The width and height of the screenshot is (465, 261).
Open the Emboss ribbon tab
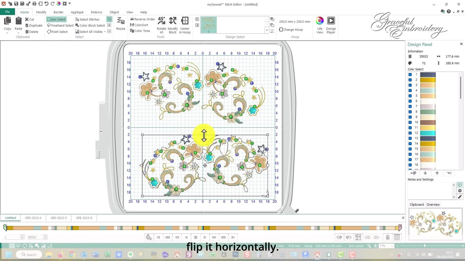coord(96,12)
